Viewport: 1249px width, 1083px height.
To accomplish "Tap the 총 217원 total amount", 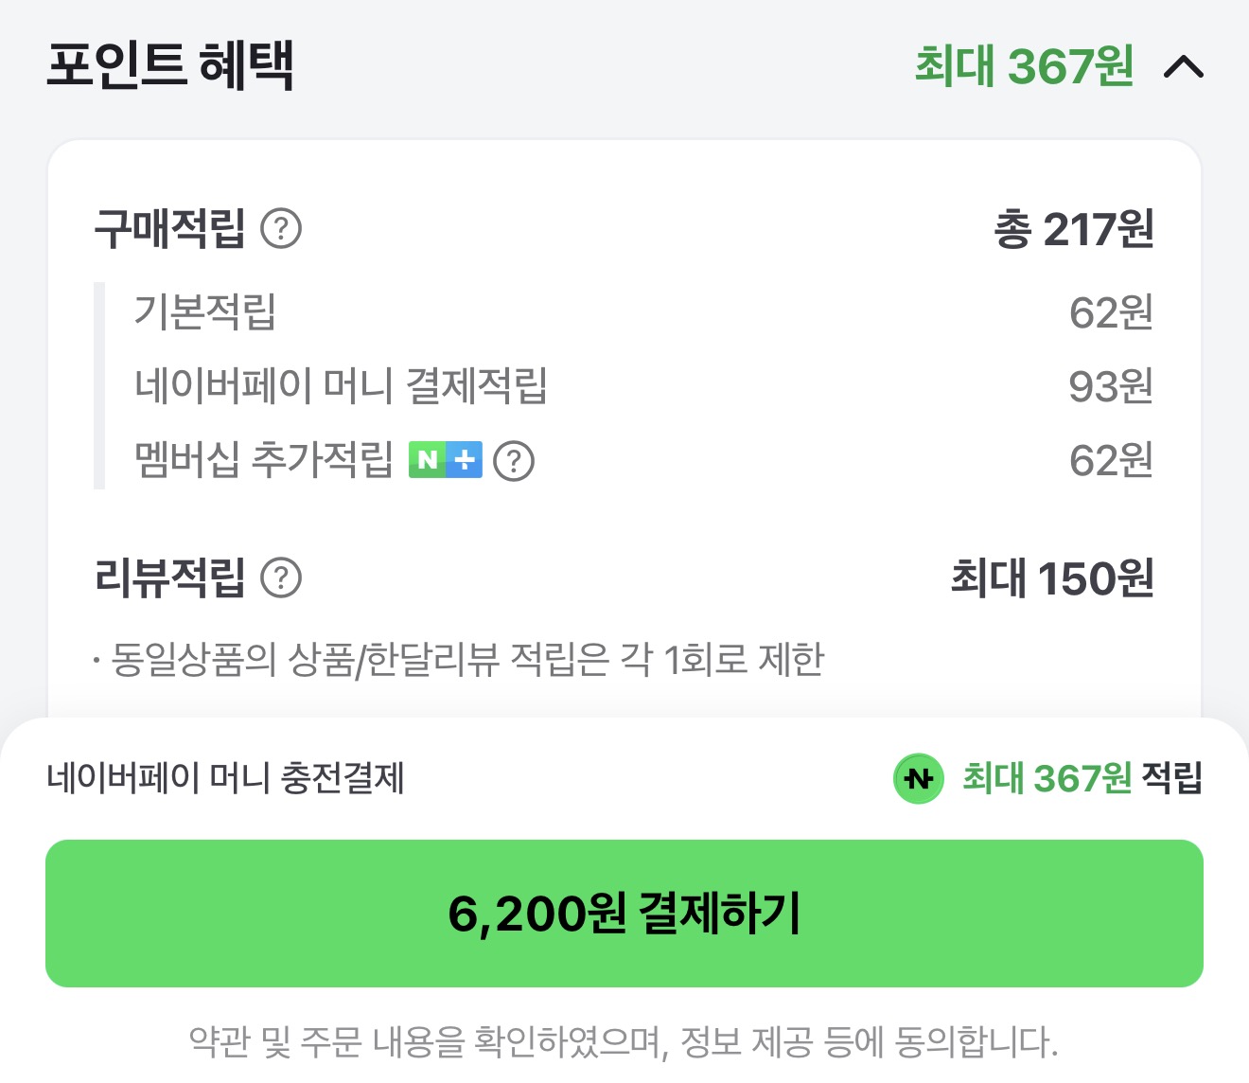I will 1073,229.
